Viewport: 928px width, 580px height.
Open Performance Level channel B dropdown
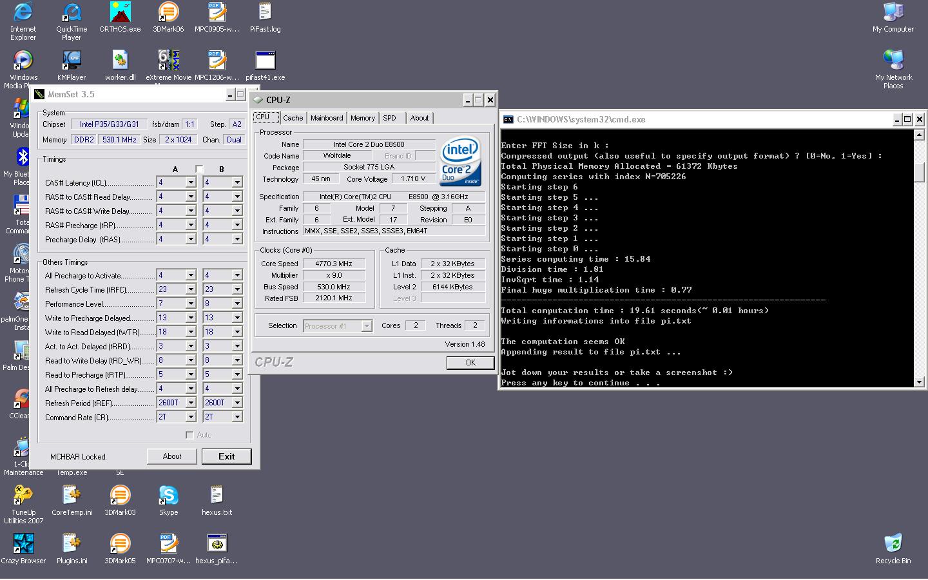pyautogui.click(x=237, y=304)
